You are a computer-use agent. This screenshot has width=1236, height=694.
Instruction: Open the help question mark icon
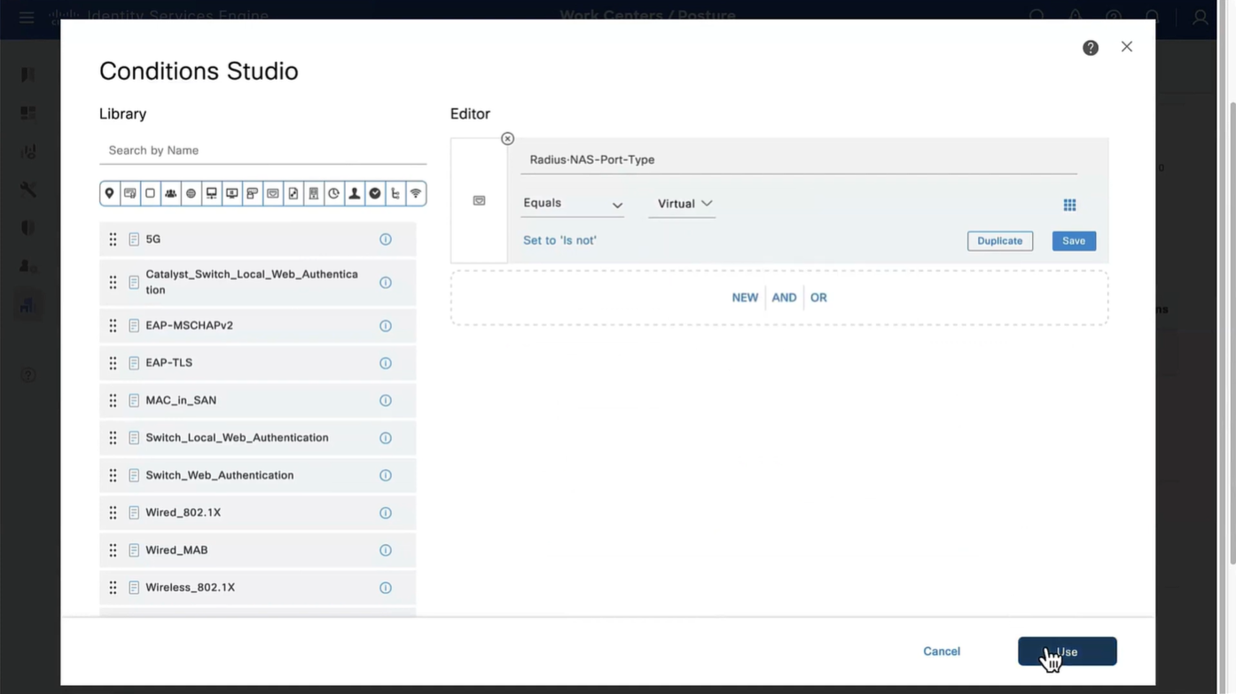pyautogui.click(x=1091, y=48)
